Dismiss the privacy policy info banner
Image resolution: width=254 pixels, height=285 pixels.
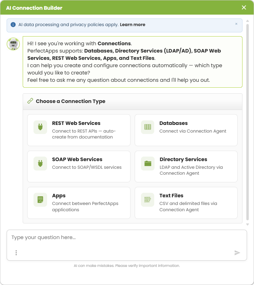coord(236,24)
